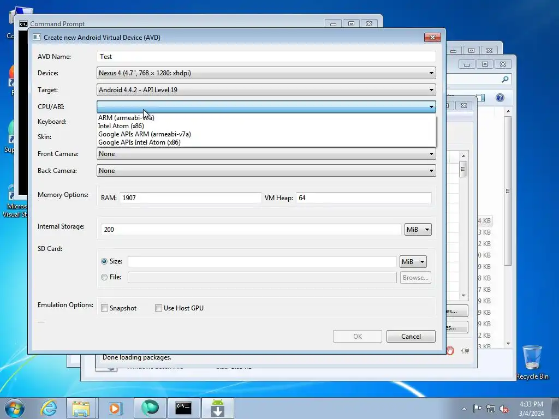Screen dimensions: 559x419
Task: Click the Cancel button in AVD dialog
Action: pyautogui.click(x=411, y=336)
